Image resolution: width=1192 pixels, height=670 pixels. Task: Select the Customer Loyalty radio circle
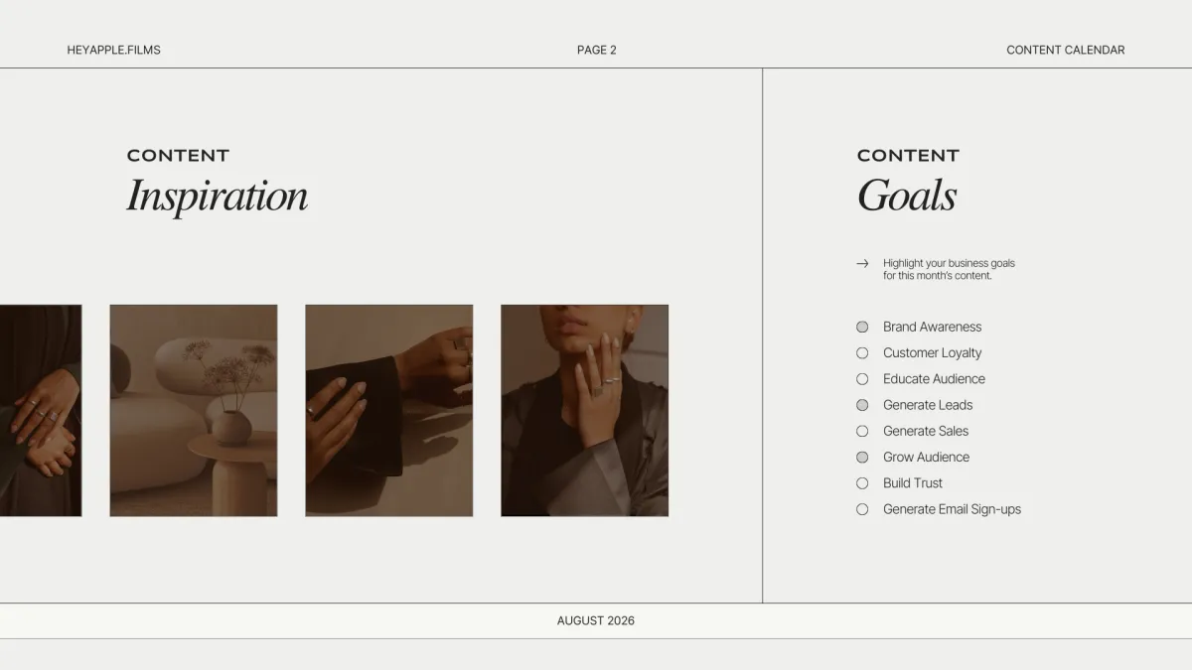862,352
